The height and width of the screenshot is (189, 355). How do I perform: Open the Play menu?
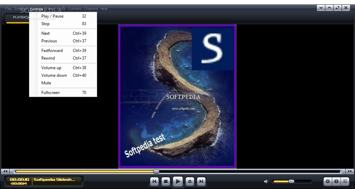(x=9, y=9)
